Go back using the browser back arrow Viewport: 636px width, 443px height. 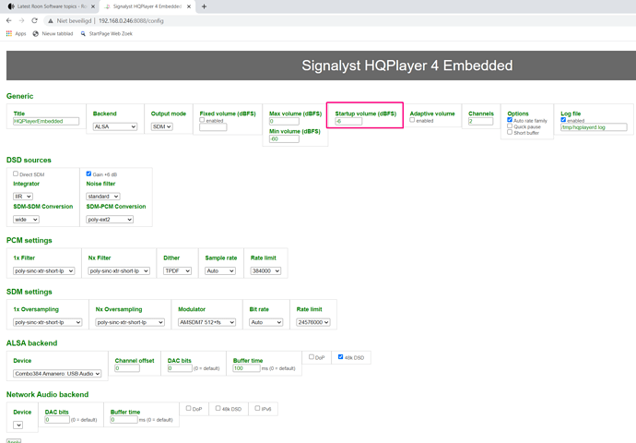pyautogui.click(x=9, y=20)
